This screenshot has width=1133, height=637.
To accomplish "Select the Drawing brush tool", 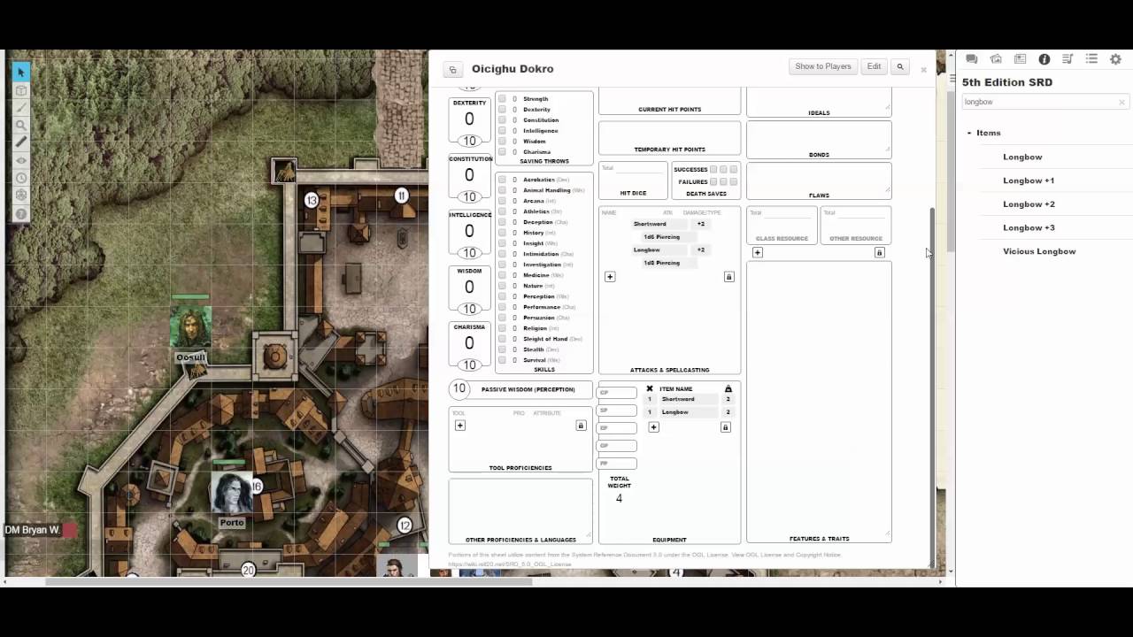I will (21, 107).
